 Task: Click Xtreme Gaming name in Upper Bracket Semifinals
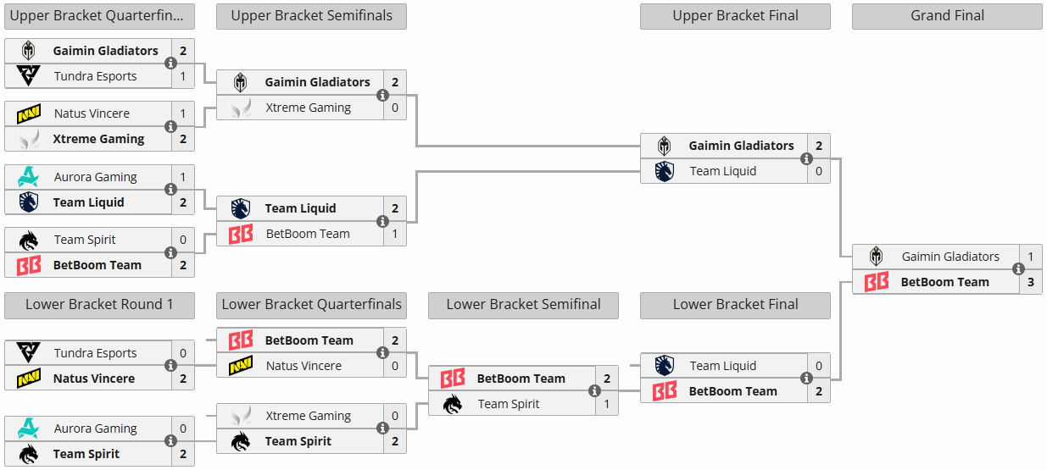tap(308, 108)
